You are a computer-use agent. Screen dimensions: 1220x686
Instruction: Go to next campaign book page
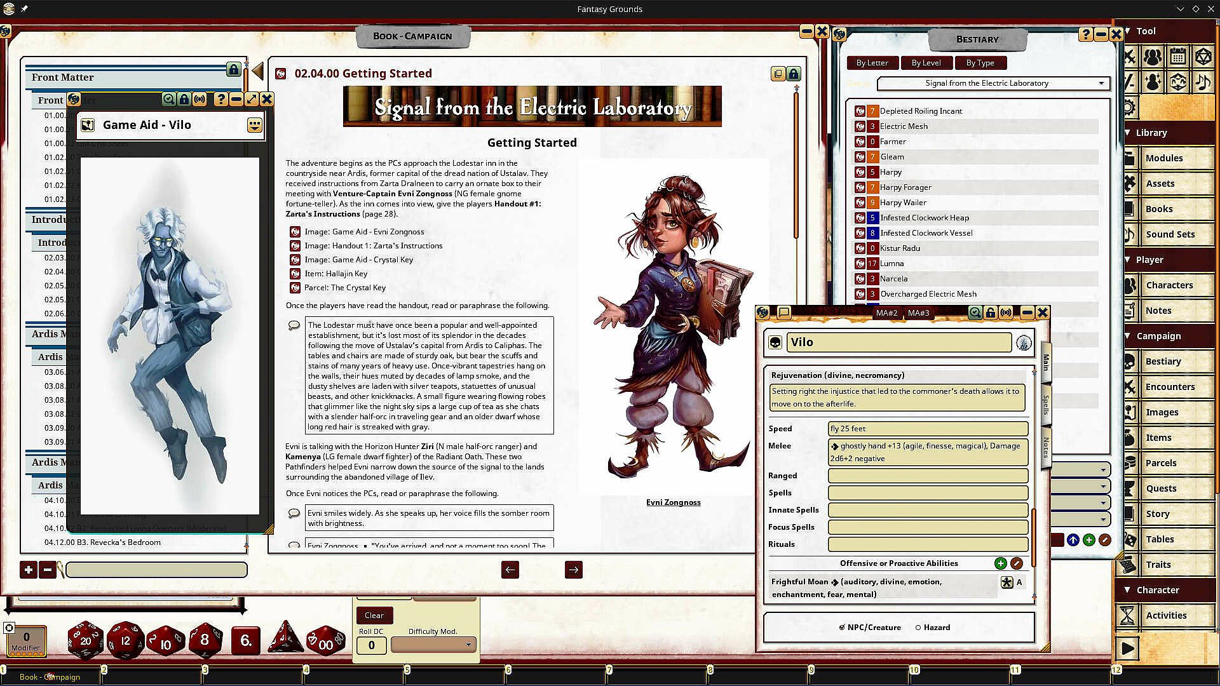click(x=573, y=570)
